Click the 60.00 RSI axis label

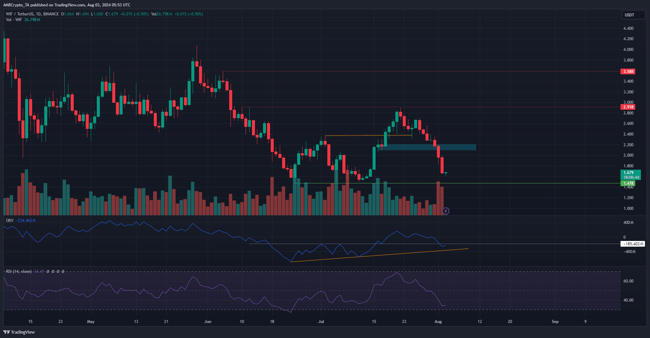[x=628, y=281]
